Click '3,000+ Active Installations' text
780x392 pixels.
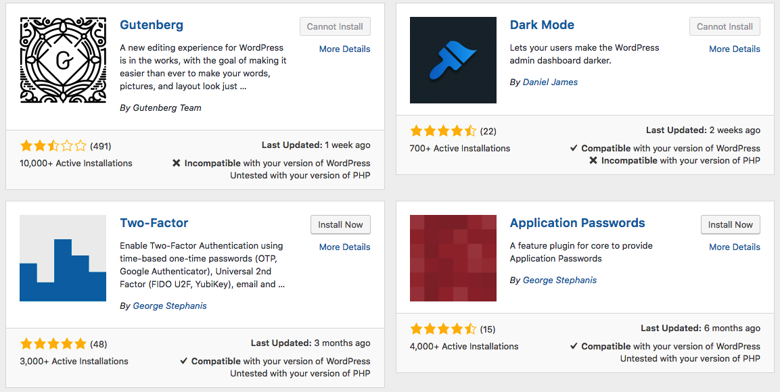click(74, 361)
